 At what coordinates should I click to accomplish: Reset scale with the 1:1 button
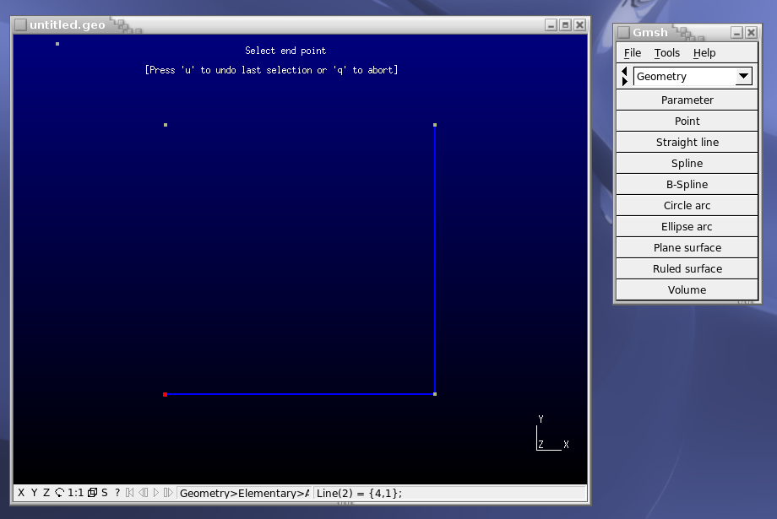(x=75, y=493)
